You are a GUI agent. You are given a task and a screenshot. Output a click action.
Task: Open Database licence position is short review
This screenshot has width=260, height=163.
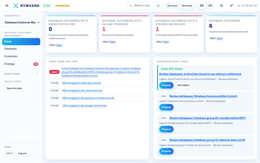tap(203, 96)
